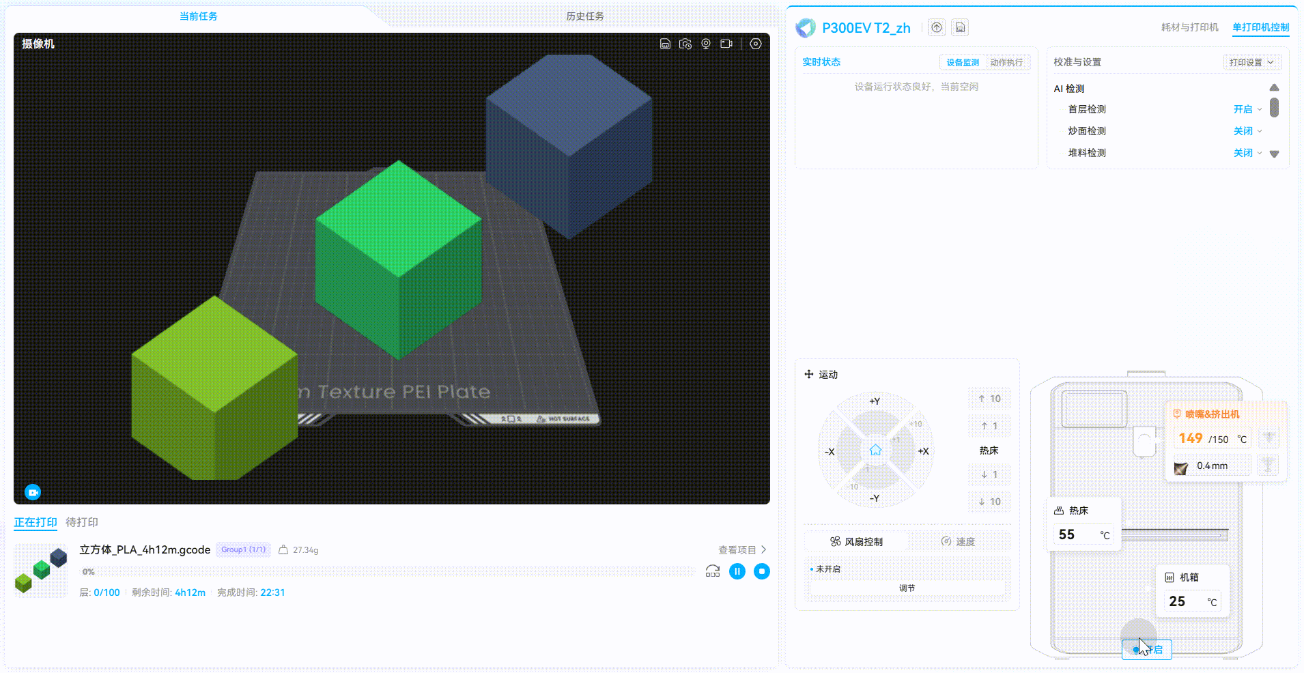Click the layer preview icon beside pause

713,571
